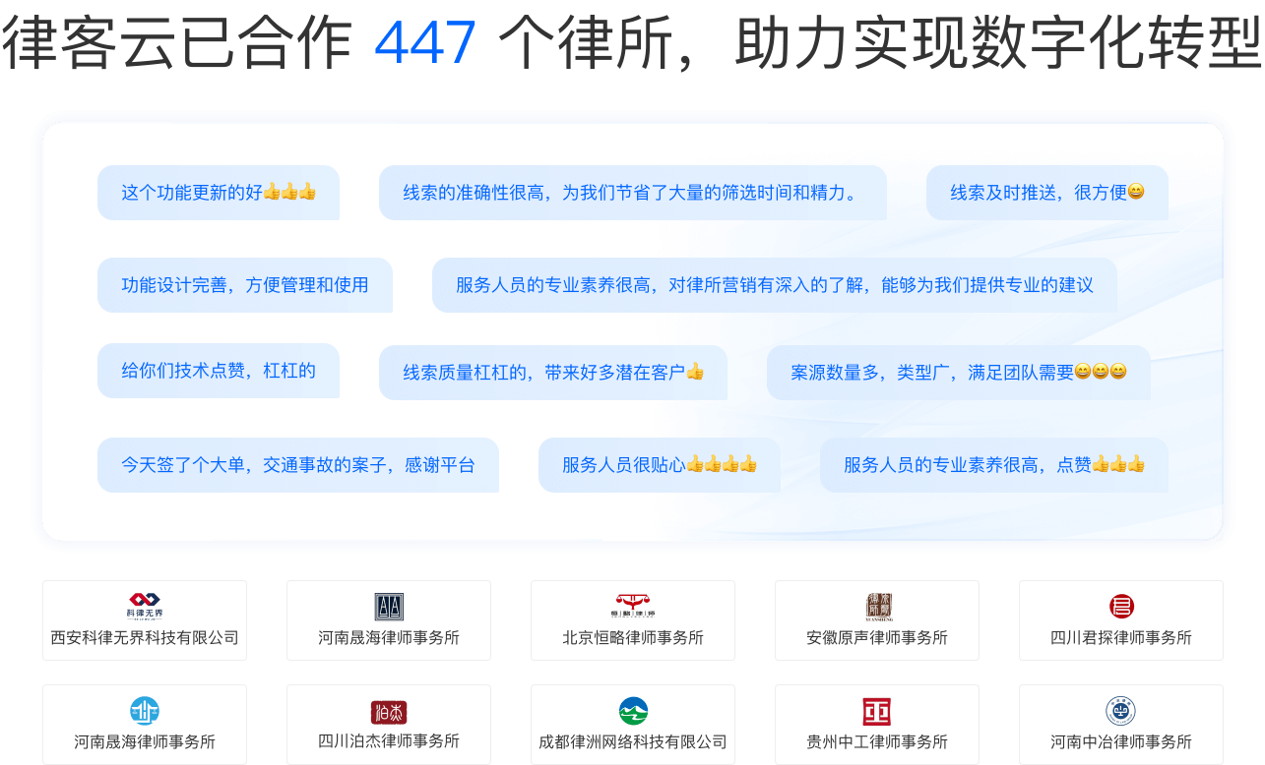The image size is (1265, 765).
Task: Click the text 贵州中工律师事务所
Action: pos(877,741)
